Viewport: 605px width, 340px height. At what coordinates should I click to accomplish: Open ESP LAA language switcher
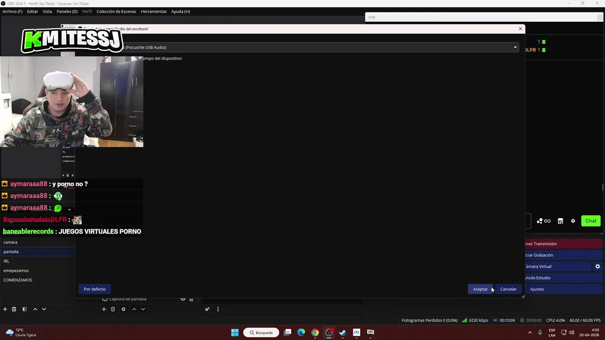pos(552,332)
